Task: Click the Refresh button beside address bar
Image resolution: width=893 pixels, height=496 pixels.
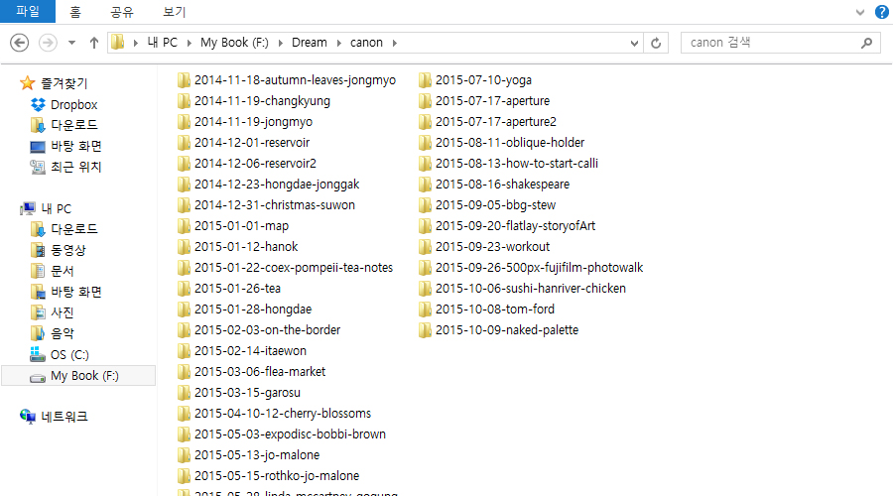Action: pyautogui.click(x=656, y=43)
